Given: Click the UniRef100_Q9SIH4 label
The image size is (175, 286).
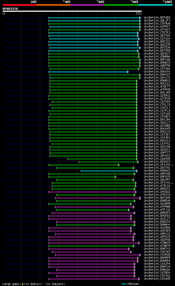Looking at the screenshot, I should 157,147.
